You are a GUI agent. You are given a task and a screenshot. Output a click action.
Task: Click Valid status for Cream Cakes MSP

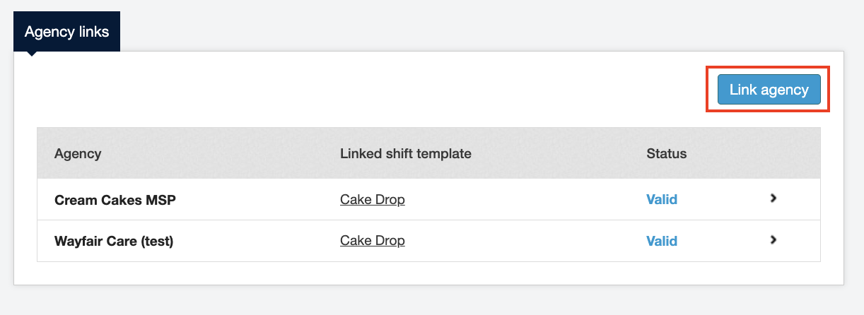662,200
